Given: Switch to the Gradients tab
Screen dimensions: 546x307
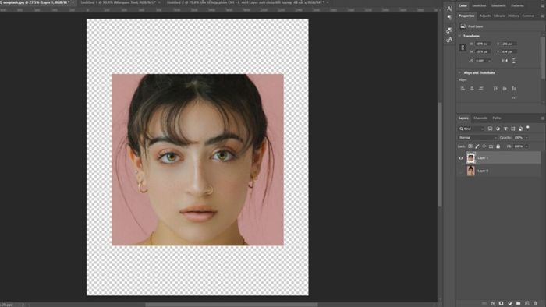Looking at the screenshot, I should 498,5.
